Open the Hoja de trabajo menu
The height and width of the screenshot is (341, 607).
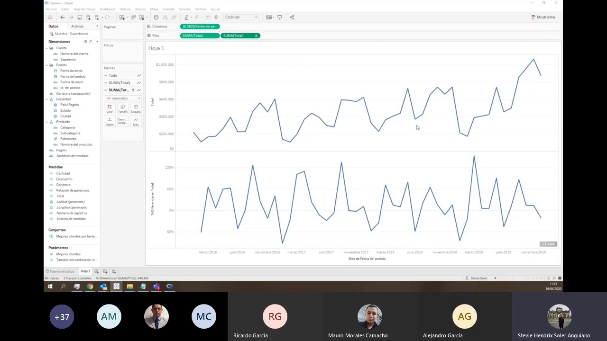[84, 9]
